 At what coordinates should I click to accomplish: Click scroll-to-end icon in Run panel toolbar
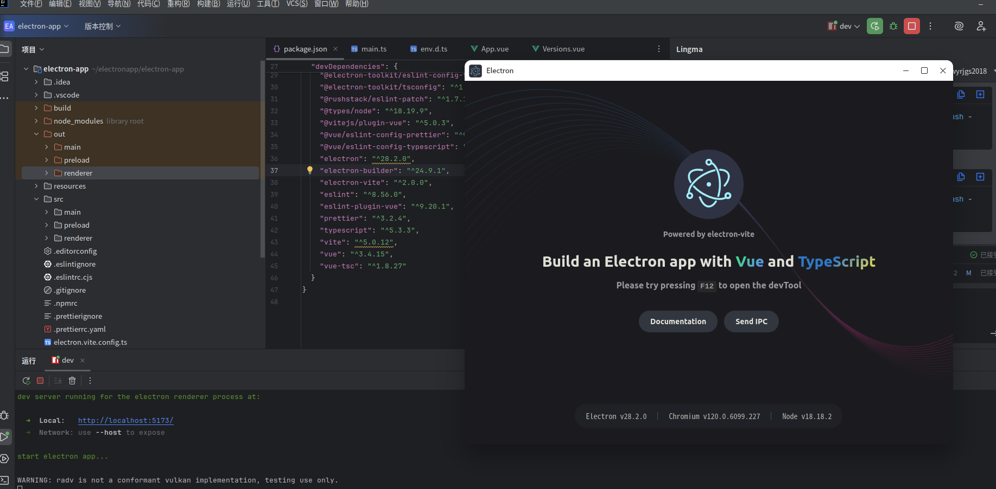(58, 381)
